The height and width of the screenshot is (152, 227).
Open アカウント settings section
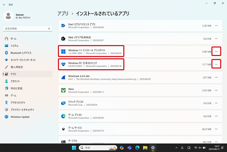pos(15,81)
